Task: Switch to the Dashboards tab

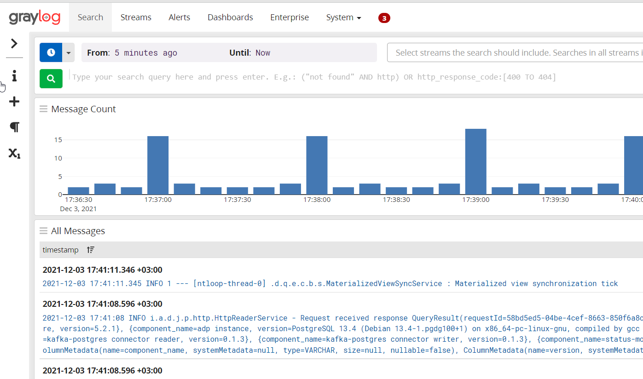Action: [x=230, y=17]
